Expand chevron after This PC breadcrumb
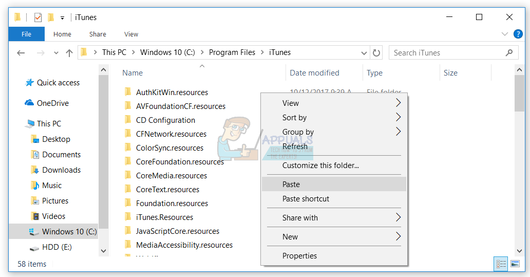Image resolution: width=530 pixels, height=277 pixels. coord(133,52)
